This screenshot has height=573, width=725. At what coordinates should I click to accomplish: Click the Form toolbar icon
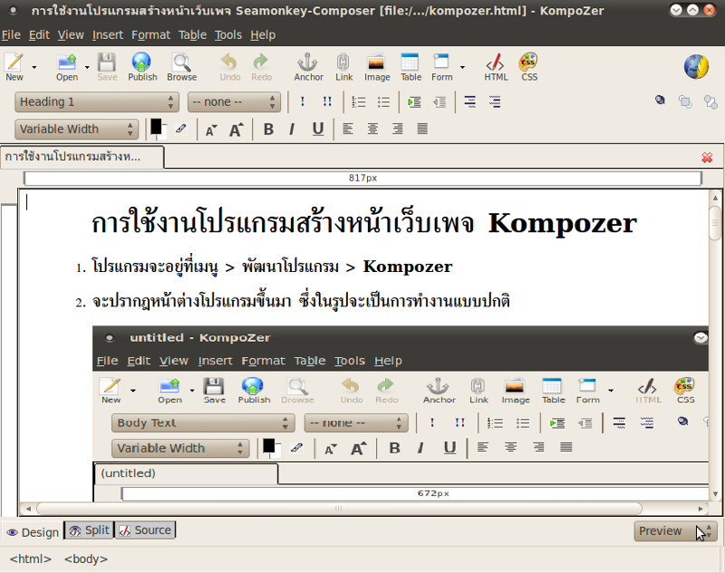click(442, 67)
